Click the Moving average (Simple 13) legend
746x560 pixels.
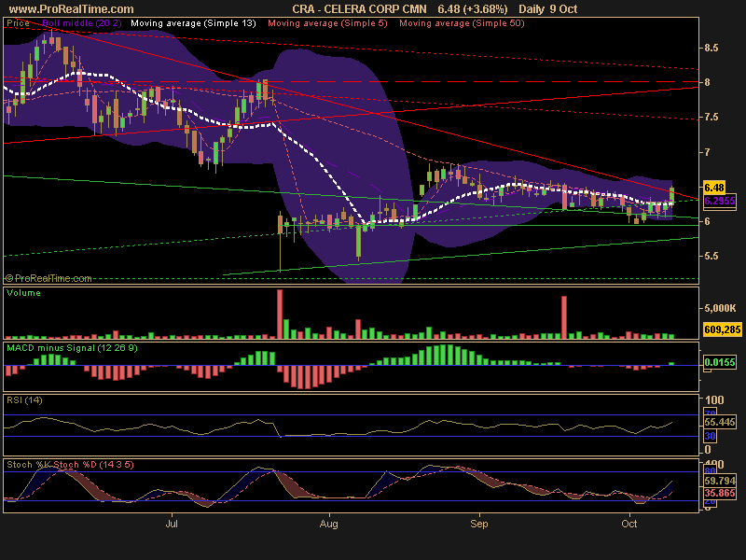pyautogui.click(x=193, y=22)
